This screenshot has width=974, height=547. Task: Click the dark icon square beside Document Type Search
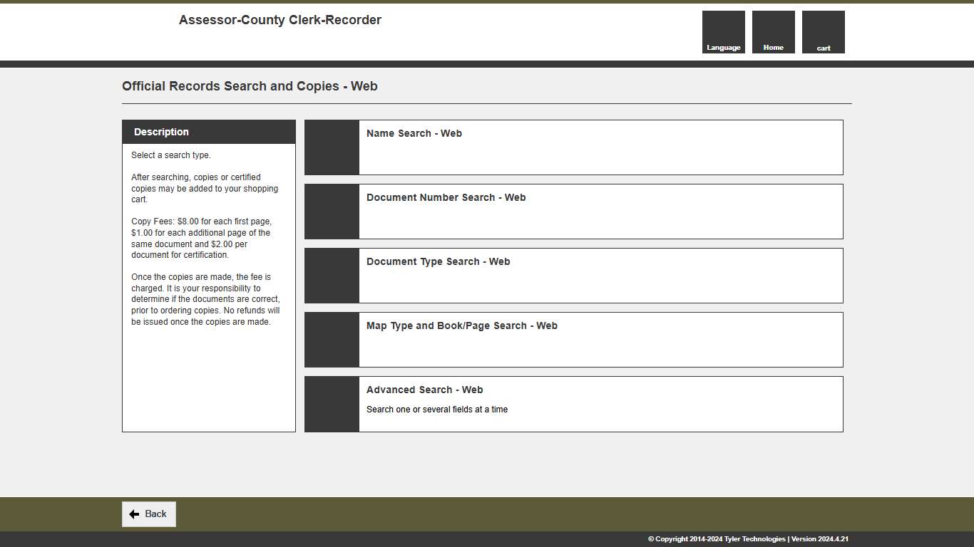pos(332,276)
